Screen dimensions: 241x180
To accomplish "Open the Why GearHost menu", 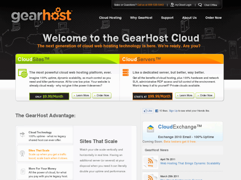I will [141, 18].
